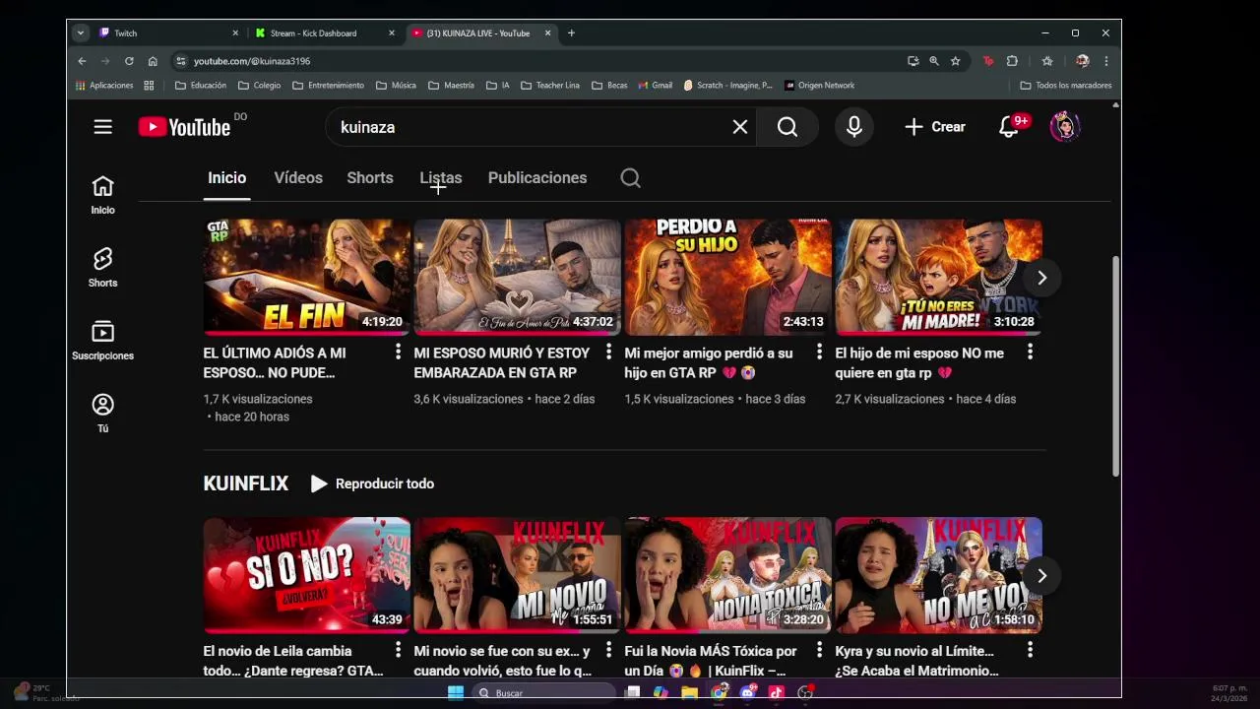Open the YouTube hamburger guide menu
The width and height of the screenshot is (1260, 709).
point(103,127)
